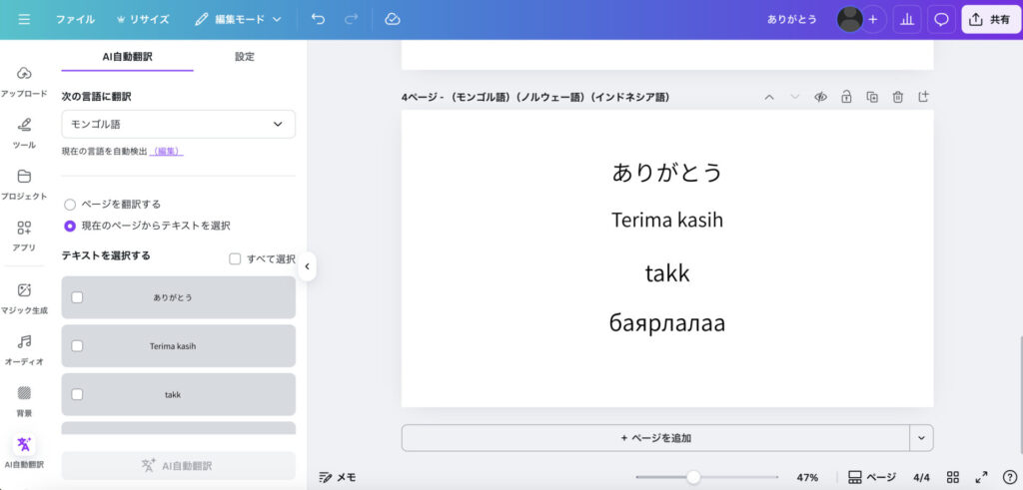Select the ページを翻訳する radio option
The image size is (1023, 490).
coord(70,204)
